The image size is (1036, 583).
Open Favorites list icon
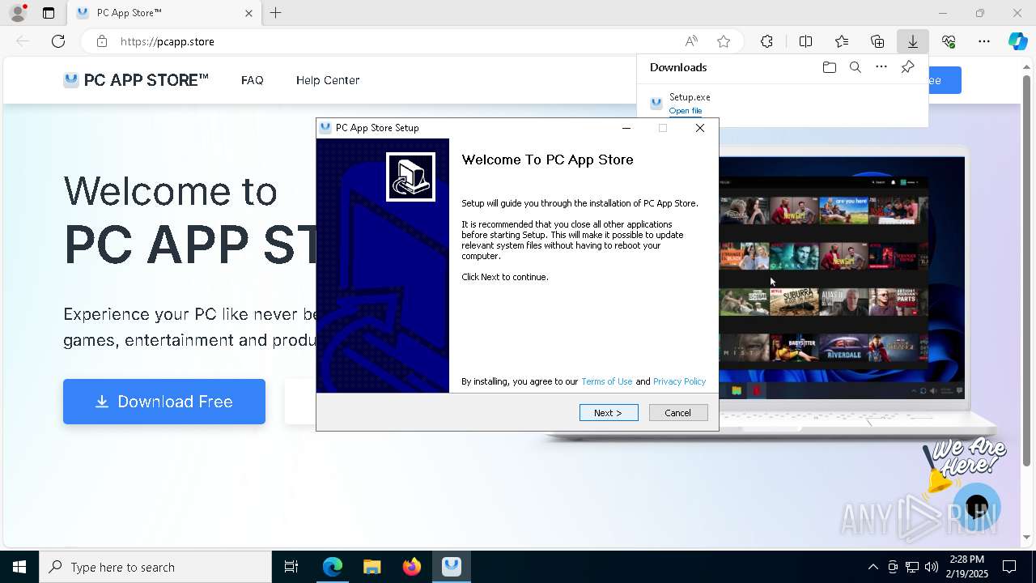coord(842,41)
